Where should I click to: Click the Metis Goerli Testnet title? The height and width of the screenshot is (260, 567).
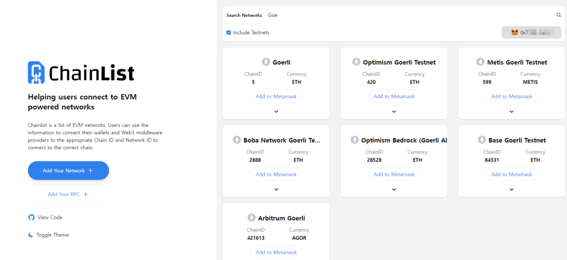[517, 62]
